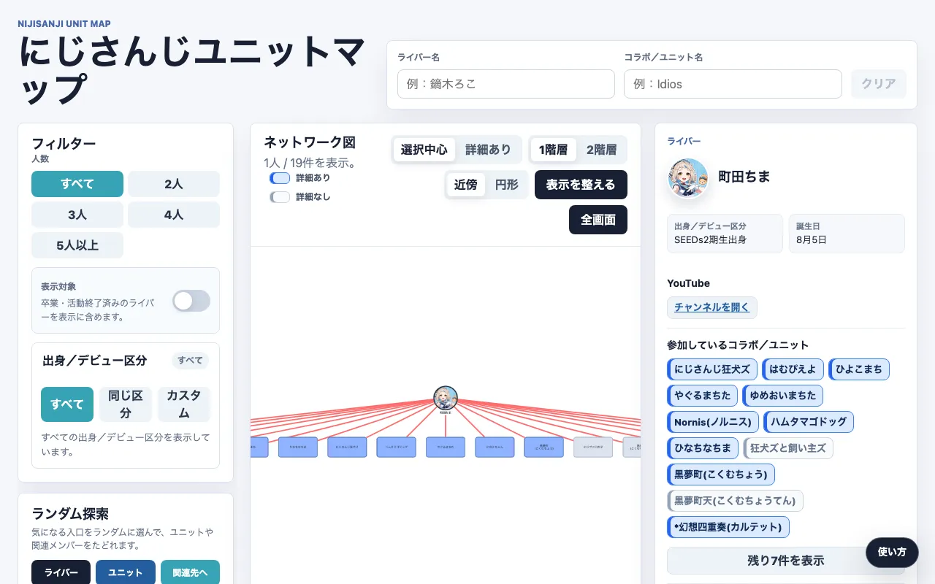Set depth to 2階層
The width and height of the screenshot is (935, 584).
602,150
